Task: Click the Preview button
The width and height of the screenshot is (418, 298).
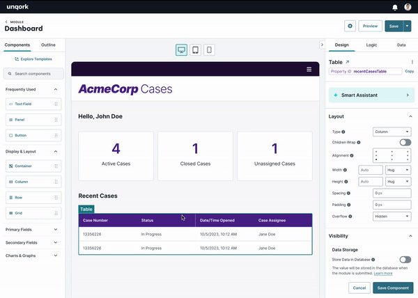Action: [x=370, y=26]
